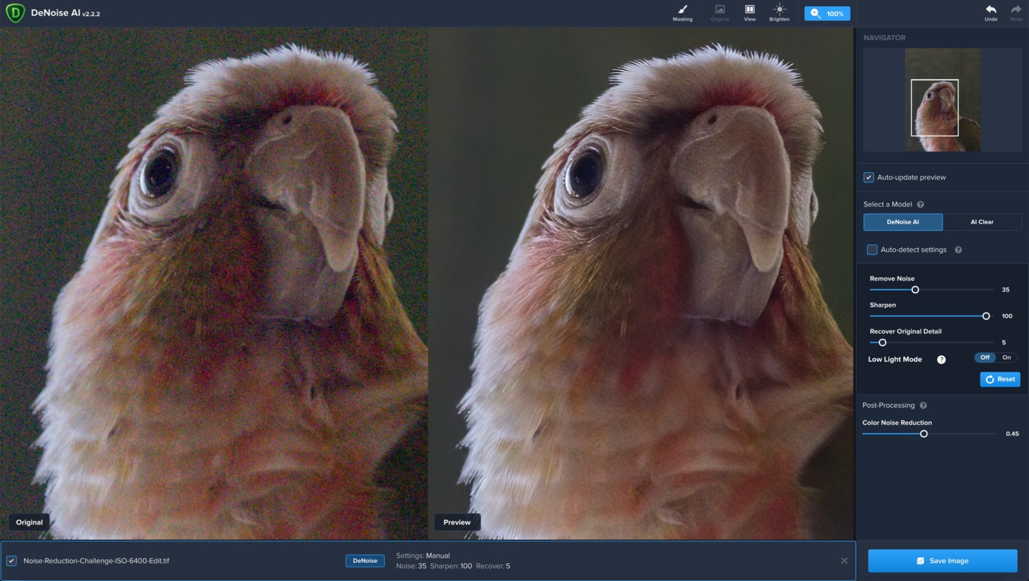Open help for Select a Model
1029x581 pixels.
pos(921,204)
